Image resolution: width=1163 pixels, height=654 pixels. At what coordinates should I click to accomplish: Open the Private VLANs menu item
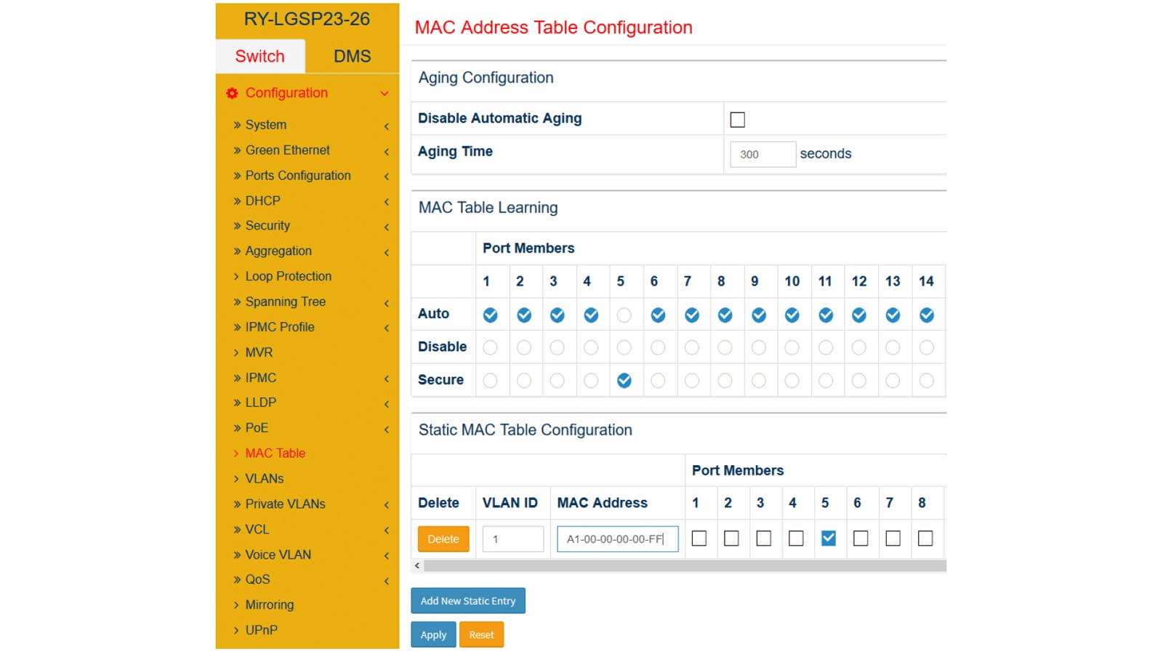285,504
